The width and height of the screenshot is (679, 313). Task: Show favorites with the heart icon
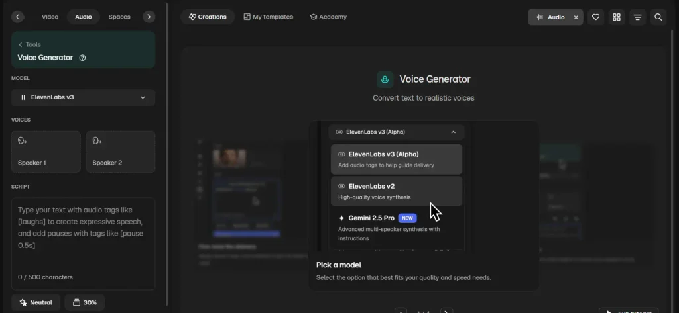tap(596, 17)
